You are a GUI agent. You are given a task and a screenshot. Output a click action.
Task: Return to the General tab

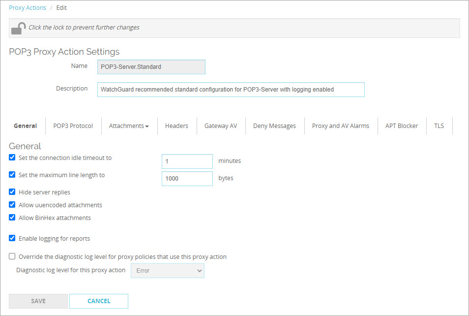25,126
